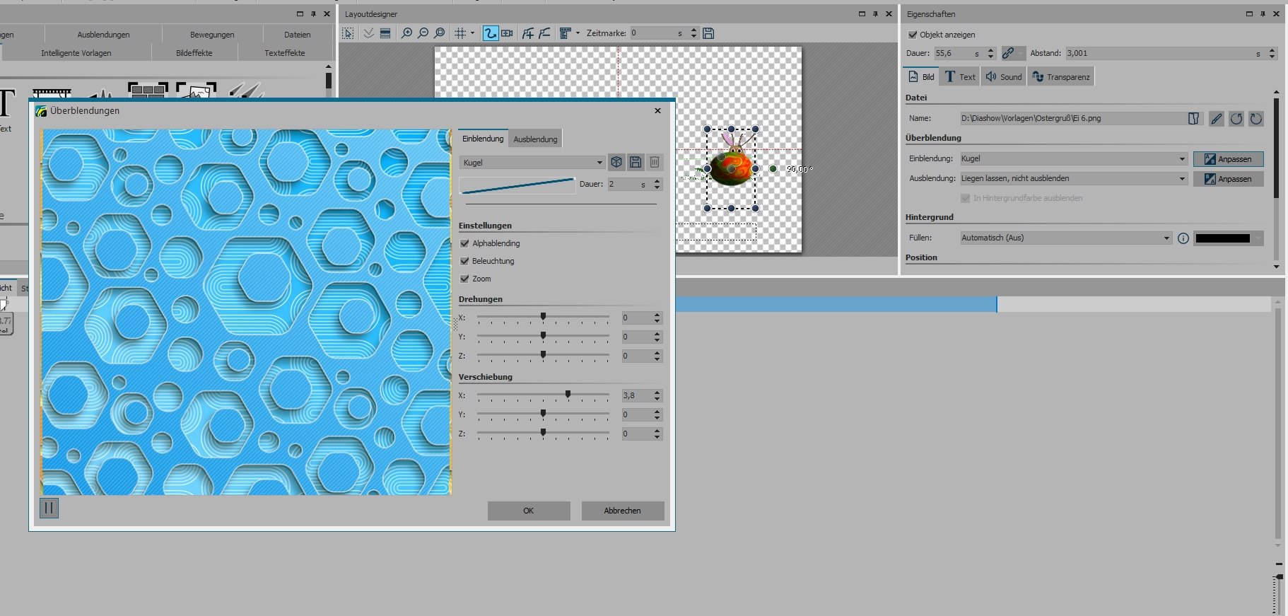Click the info icon beside Füllen dropdown
The image size is (1288, 616).
[x=1183, y=238]
